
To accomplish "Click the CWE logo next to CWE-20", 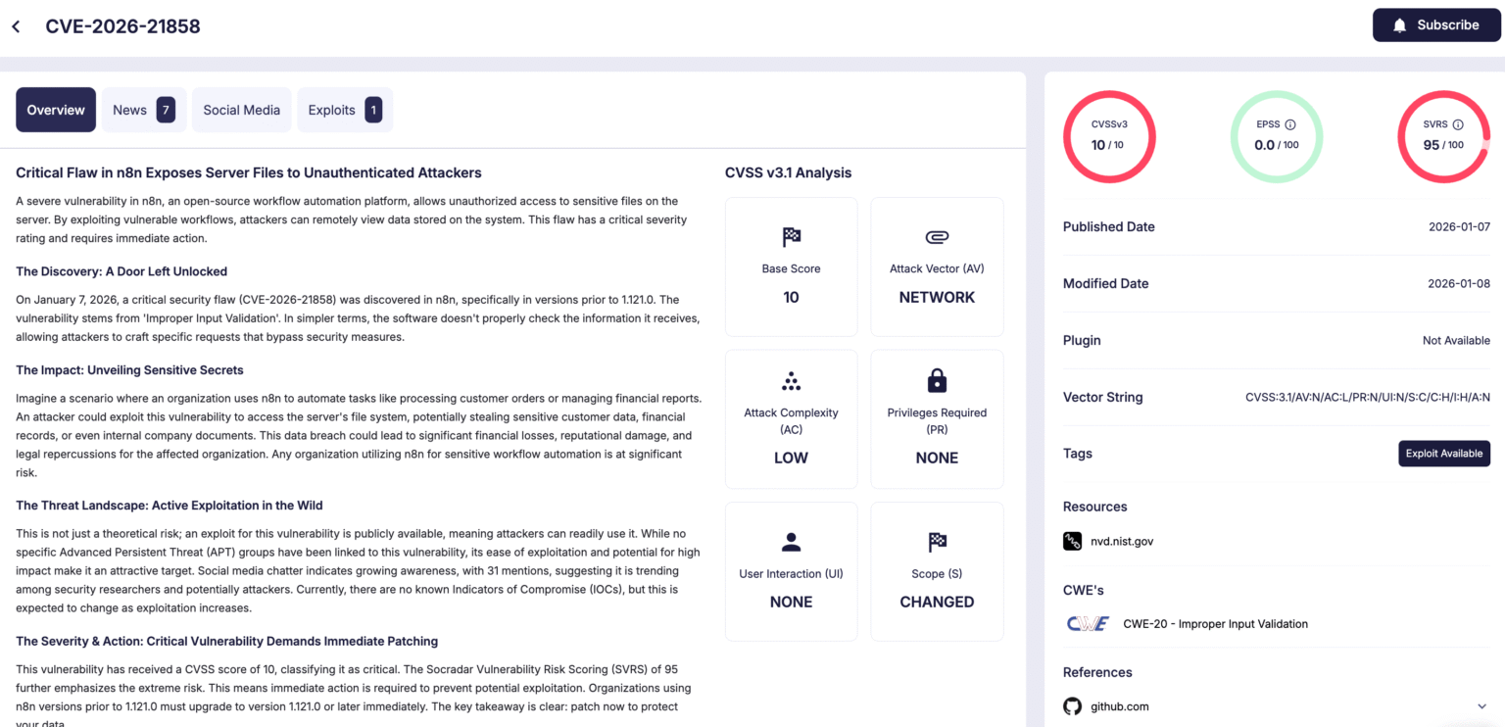I will coord(1088,623).
